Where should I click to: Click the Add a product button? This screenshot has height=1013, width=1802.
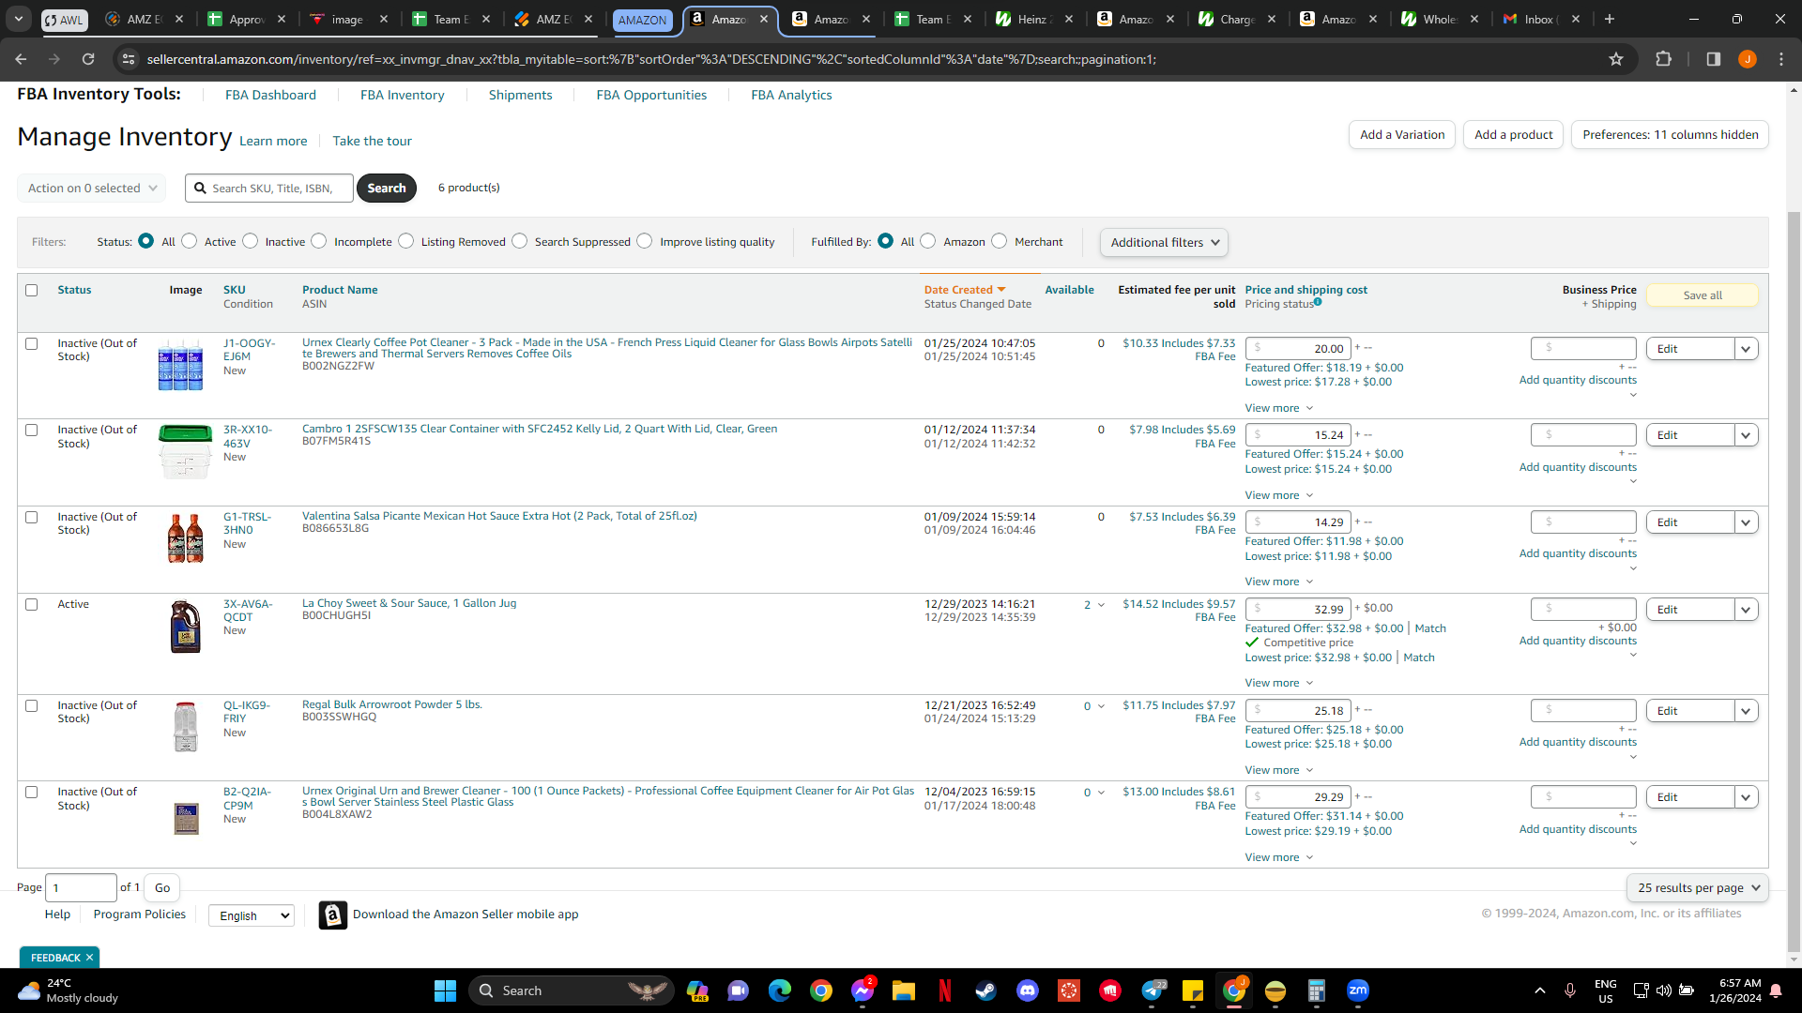[1513, 134]
